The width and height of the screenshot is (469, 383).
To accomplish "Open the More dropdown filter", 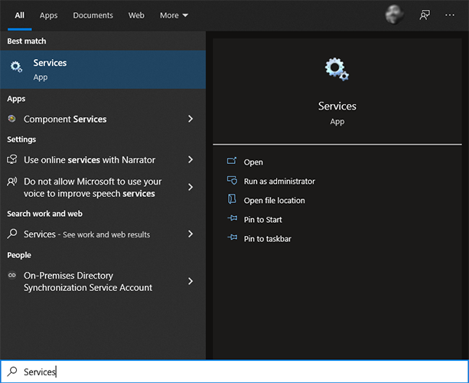I will click(174, 15).
